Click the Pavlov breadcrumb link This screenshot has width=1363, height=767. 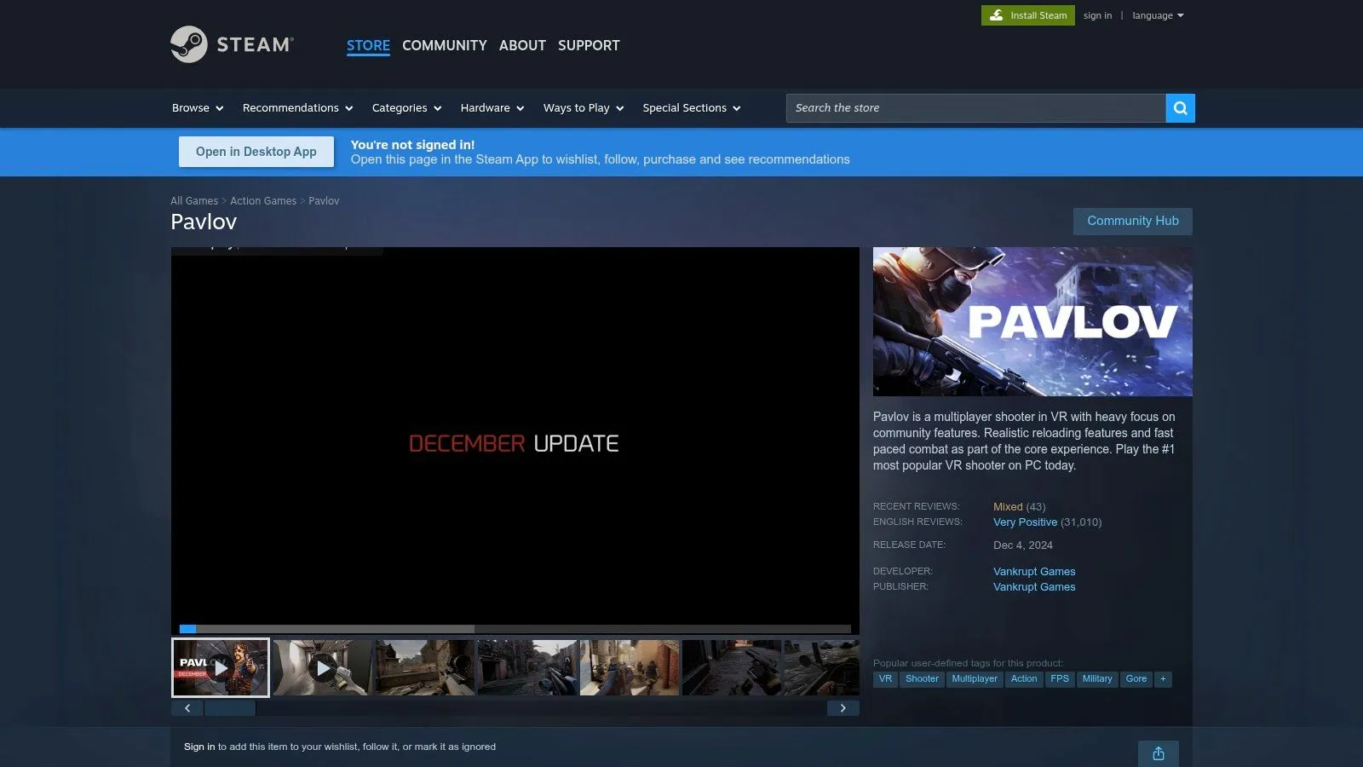(x=324, y=201)
